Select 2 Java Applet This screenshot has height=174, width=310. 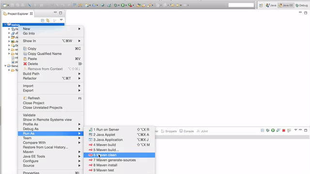pos(119,134)
